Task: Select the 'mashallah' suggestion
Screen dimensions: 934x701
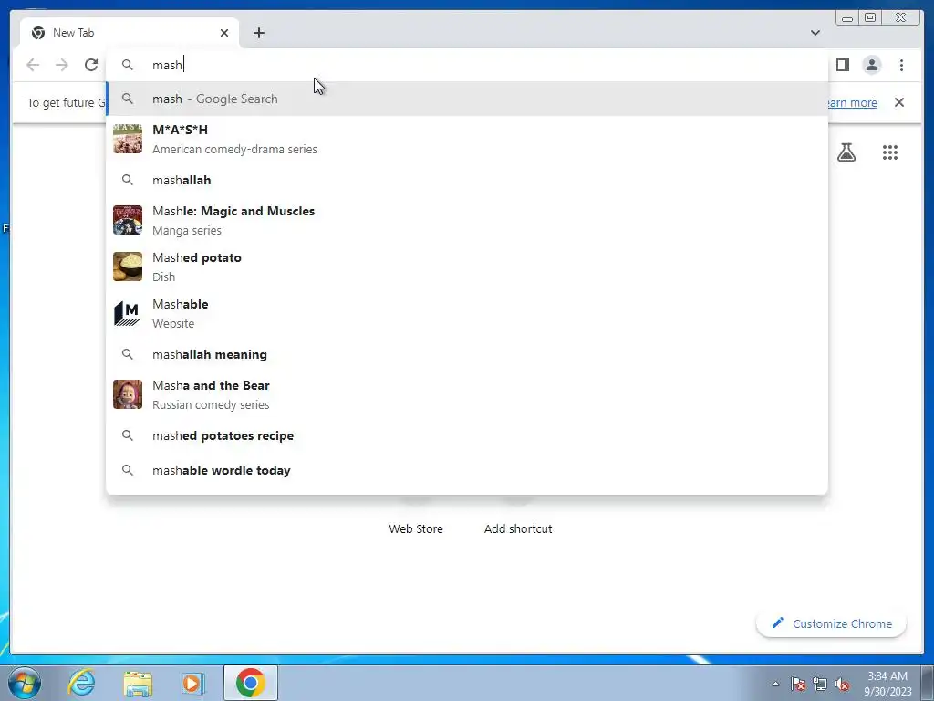Action: [467, 180]
